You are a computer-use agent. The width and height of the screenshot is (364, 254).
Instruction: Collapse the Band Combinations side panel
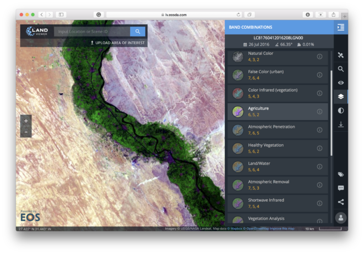pyautogui.click(x=340, y=27)
